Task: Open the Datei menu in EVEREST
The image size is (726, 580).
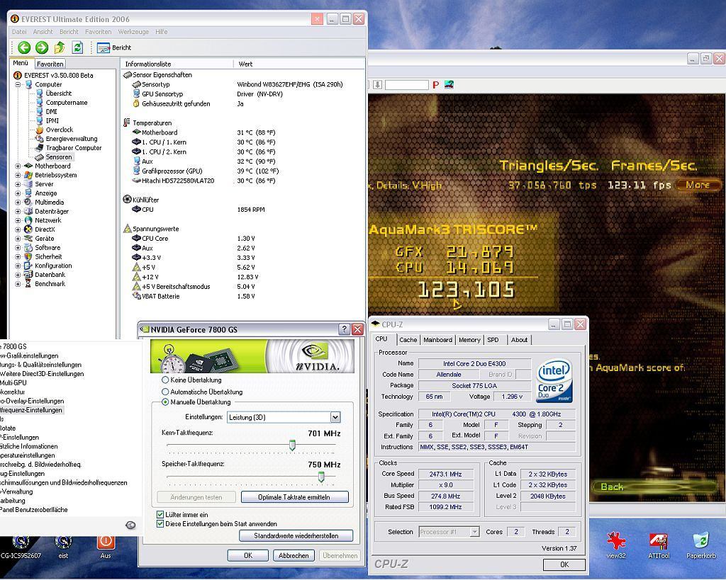Action: [x=19, y=32]
